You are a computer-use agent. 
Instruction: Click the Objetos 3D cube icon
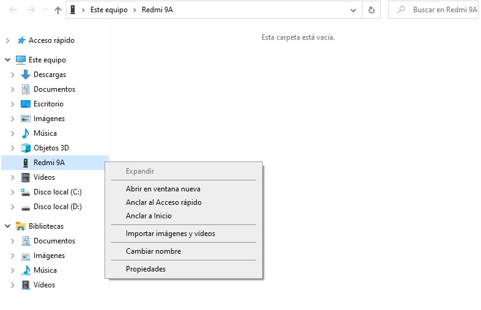click(26, 148)
